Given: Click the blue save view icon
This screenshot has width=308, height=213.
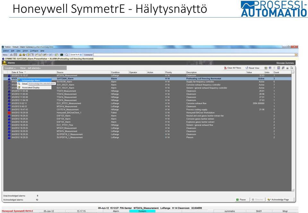Looking at the screenshot, I should click(279, 68).
